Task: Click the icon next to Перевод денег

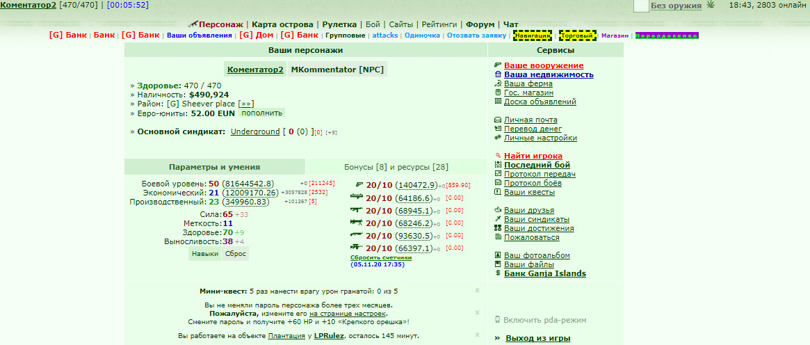Action: [498, 129]
